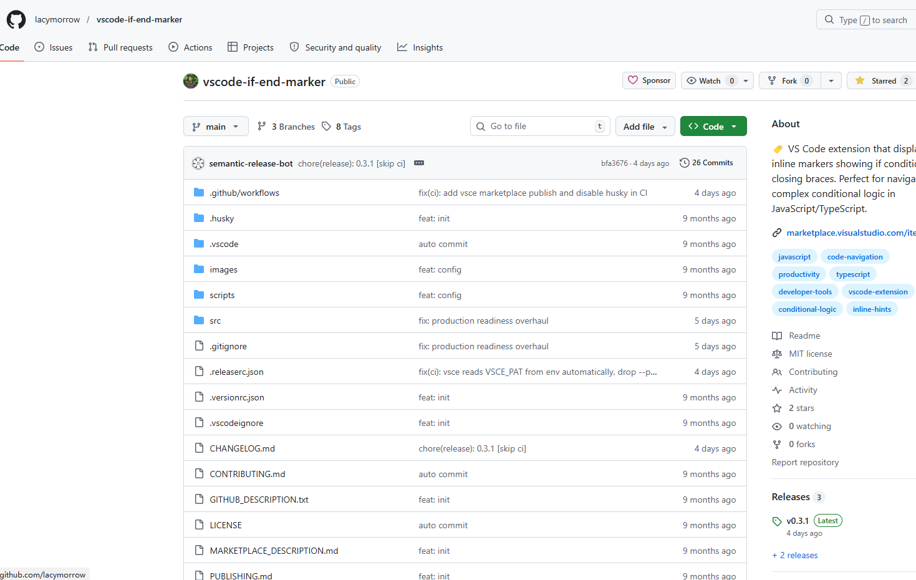Open the GITHUB_DESCRIPTION.txt file
This screenshot has width=916, height=580.
coord(259,500)
